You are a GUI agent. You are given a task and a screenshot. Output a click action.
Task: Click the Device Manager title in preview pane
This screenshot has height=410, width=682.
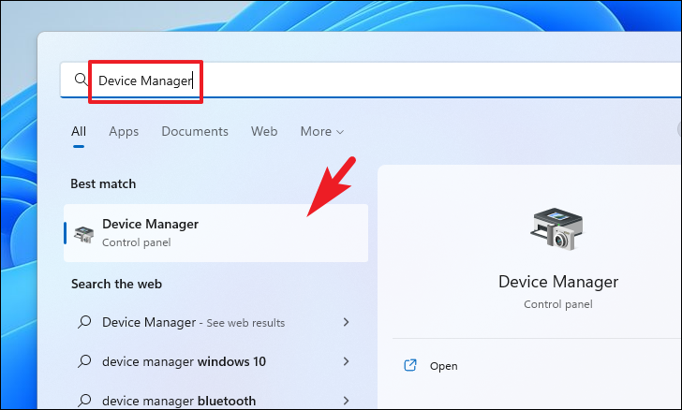558,282
